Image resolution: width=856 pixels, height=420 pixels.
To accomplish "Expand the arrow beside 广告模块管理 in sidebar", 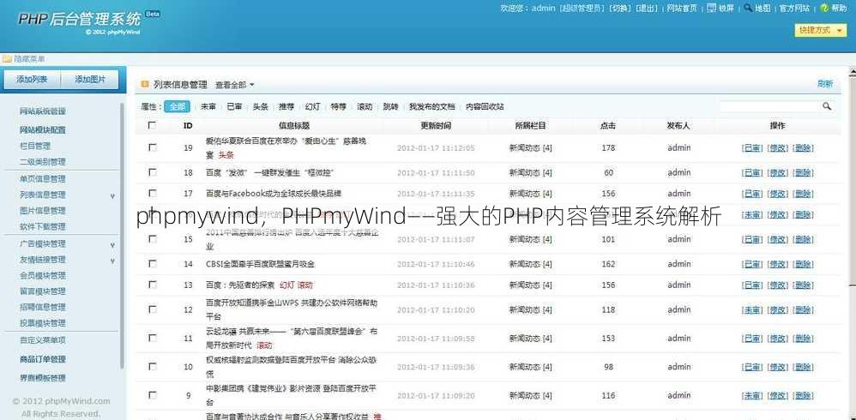I will pyautogui.click(x=112, y=245).
